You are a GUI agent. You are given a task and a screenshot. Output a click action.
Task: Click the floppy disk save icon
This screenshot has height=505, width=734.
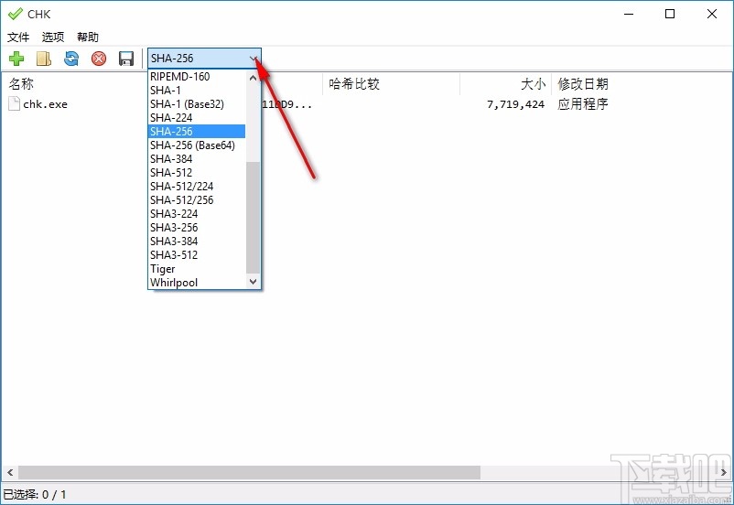(126, 59)
